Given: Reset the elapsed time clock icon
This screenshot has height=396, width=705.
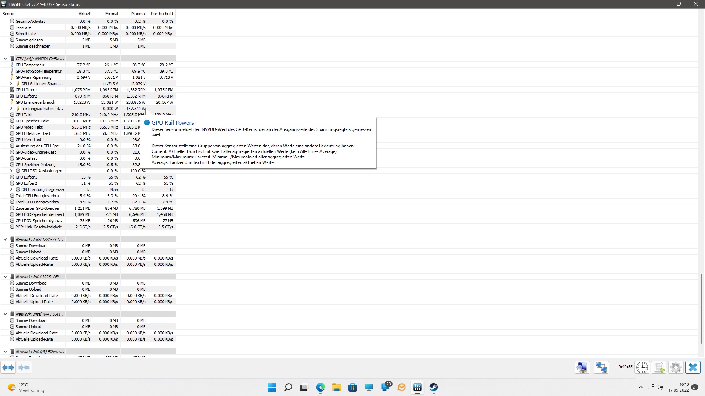Looking at the screenshot, I should click(642, 367).
